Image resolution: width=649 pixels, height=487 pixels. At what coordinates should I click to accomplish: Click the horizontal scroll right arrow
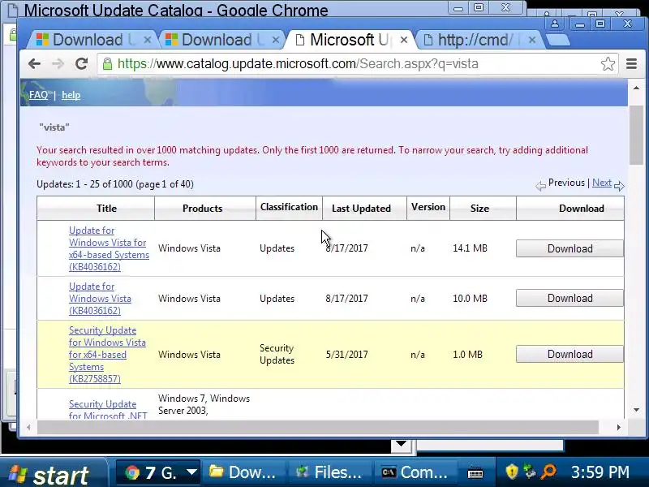[619, 427]
